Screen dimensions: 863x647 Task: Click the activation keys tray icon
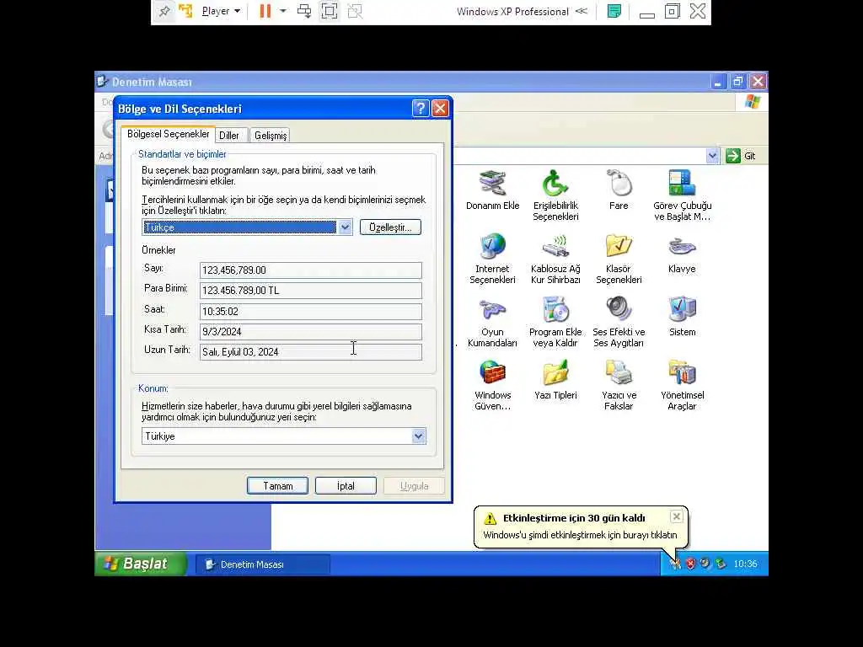[675, 564]
